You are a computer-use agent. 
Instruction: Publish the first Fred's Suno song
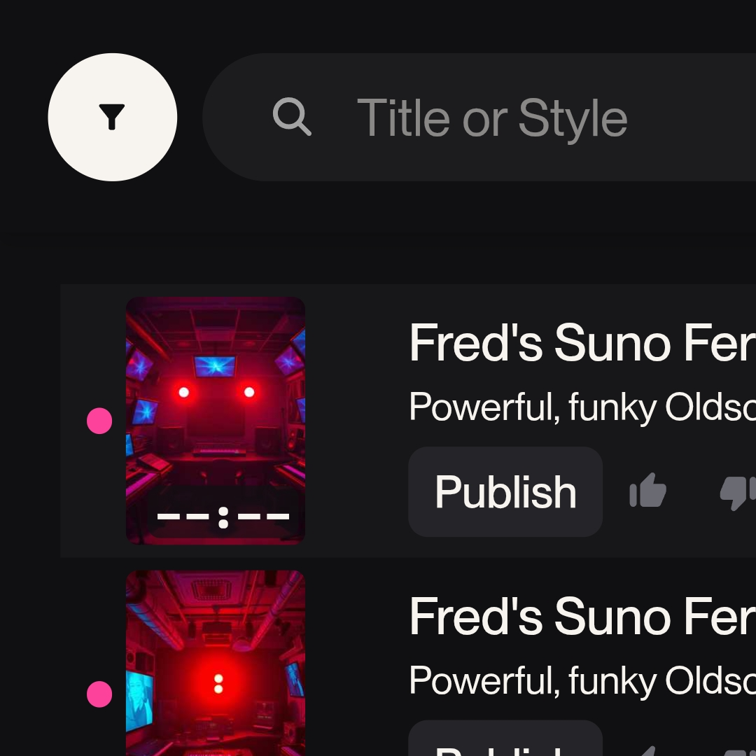505,492
